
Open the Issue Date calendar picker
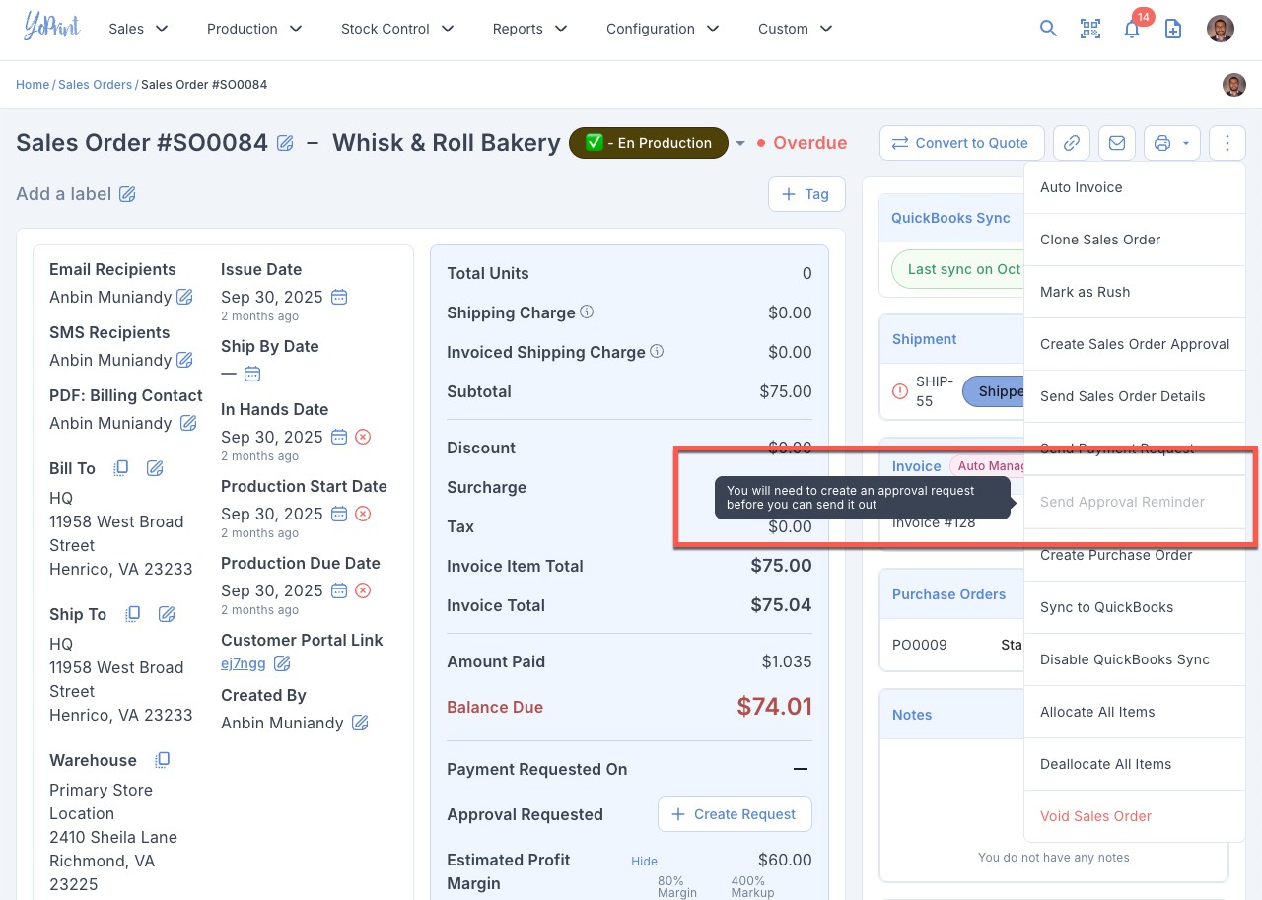pos(339,297)
